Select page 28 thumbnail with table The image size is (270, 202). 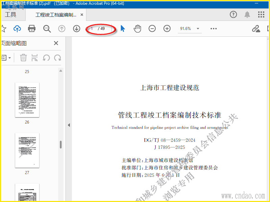point(27,192)
